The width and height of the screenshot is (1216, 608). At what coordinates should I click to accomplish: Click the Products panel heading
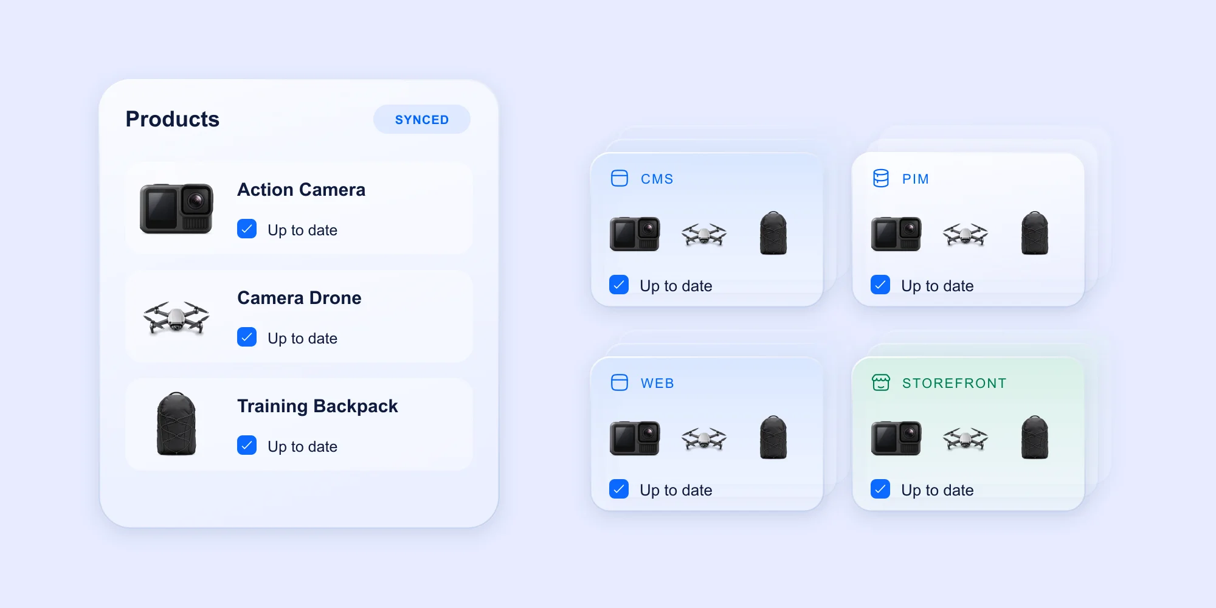(x=173, y=119)
